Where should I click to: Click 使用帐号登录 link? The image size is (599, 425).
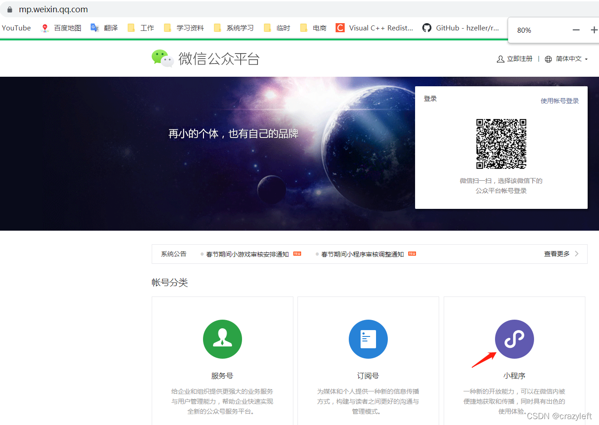[x=559, y=101]
